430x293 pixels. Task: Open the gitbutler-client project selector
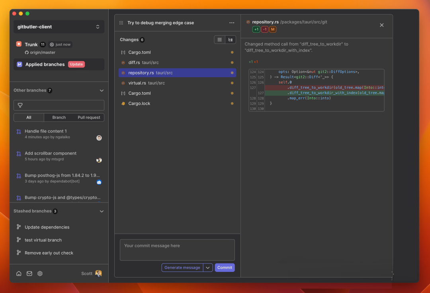[x=59, y=27]
